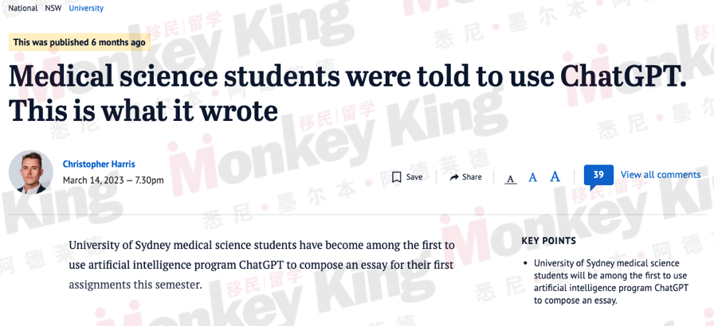Open the National section breadcrumb
This screenshot has height=326, width=714.
[x=23, y=8]
